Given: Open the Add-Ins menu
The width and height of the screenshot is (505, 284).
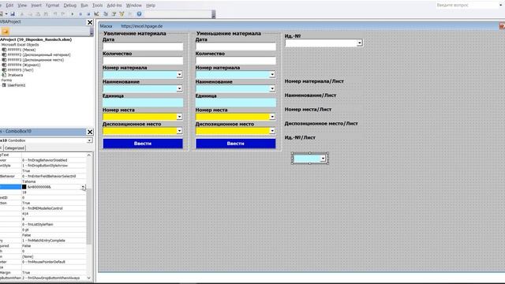Looking at the screenshot, I should coord(114,6).
